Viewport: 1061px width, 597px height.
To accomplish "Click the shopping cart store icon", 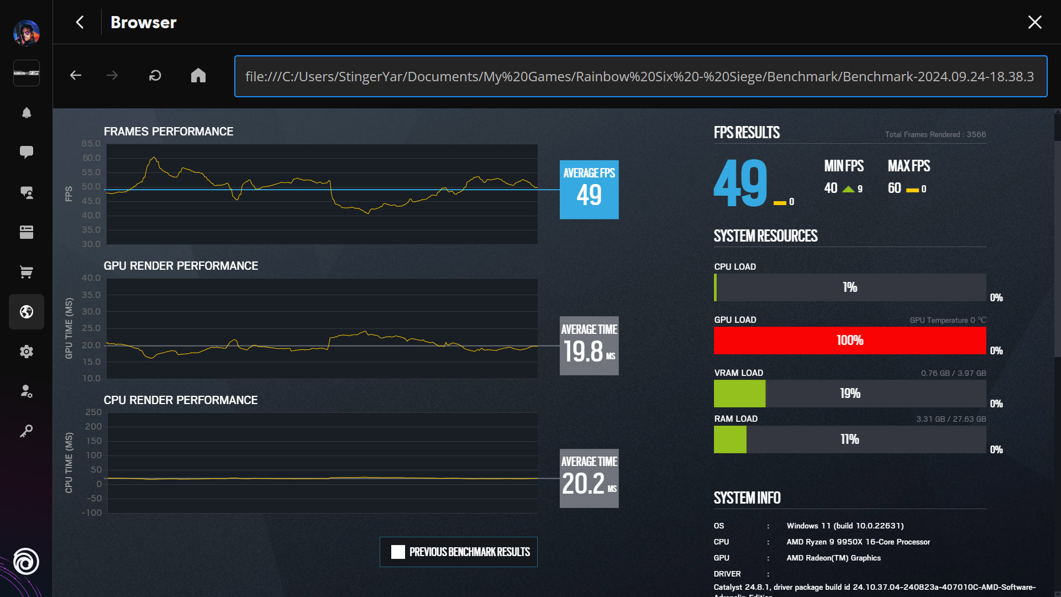I will (x=26, y=272).
